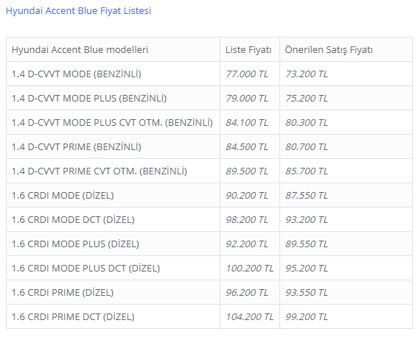Image resolution: width=418 pixels, height=337 pixels.
Task: Click the Hyundai Accent Blue modelleri header cell
Action: [114, 49]
